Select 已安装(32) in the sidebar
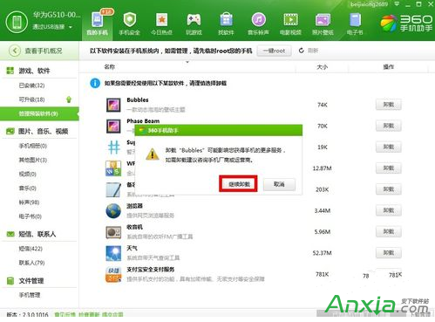Image resolution: width=435 pixels, height=322 pixels. coord(31,86)
